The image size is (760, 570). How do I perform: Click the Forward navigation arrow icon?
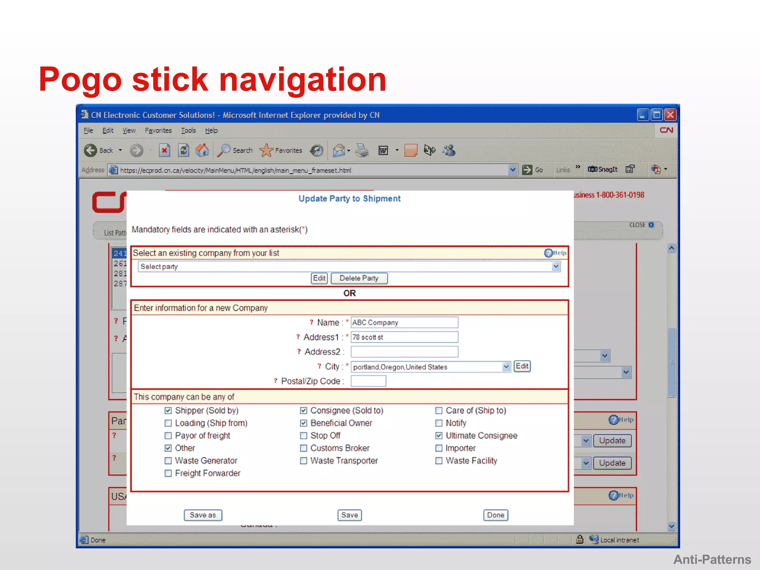(137, 150)
